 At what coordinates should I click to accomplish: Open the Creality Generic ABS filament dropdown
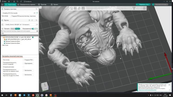tap(20, 25)
